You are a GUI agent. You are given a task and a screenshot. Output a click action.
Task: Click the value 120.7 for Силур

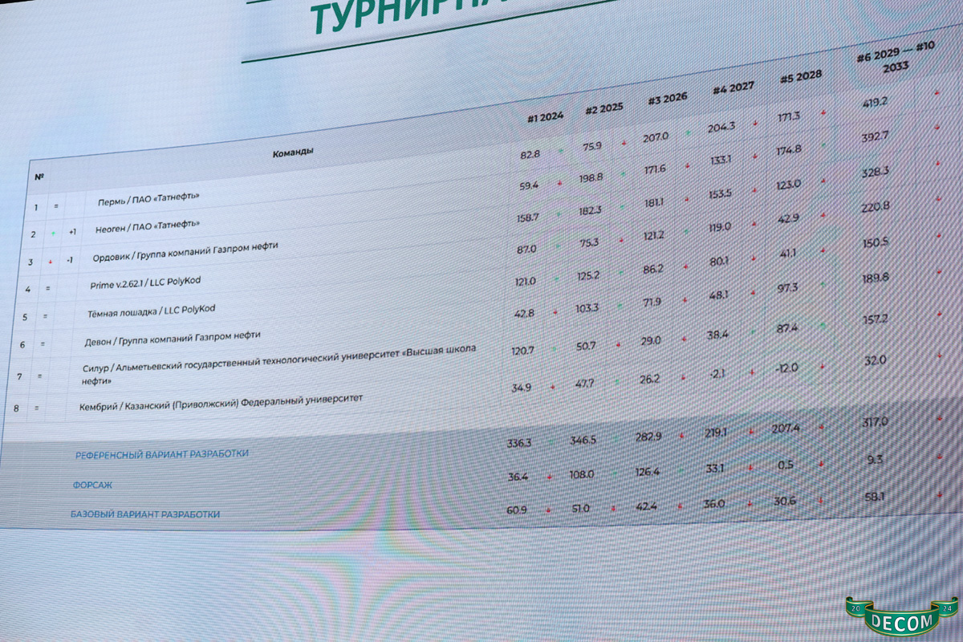(x=524, y=351)
